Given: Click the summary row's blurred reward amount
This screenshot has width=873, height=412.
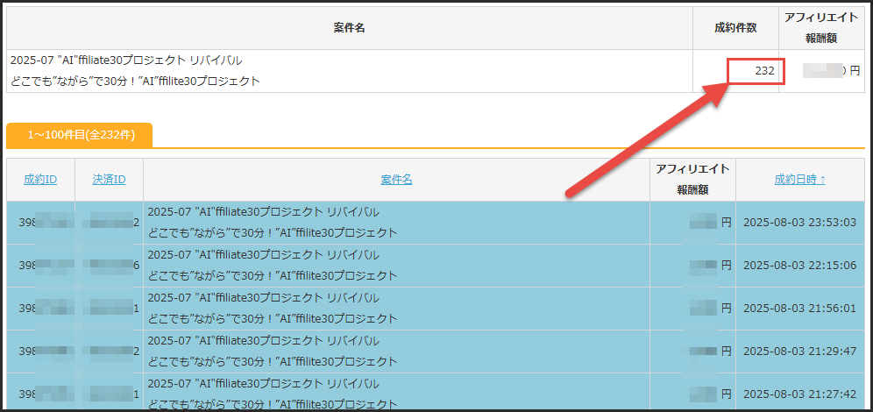Looking at the screenshot, I should point(822,71).
